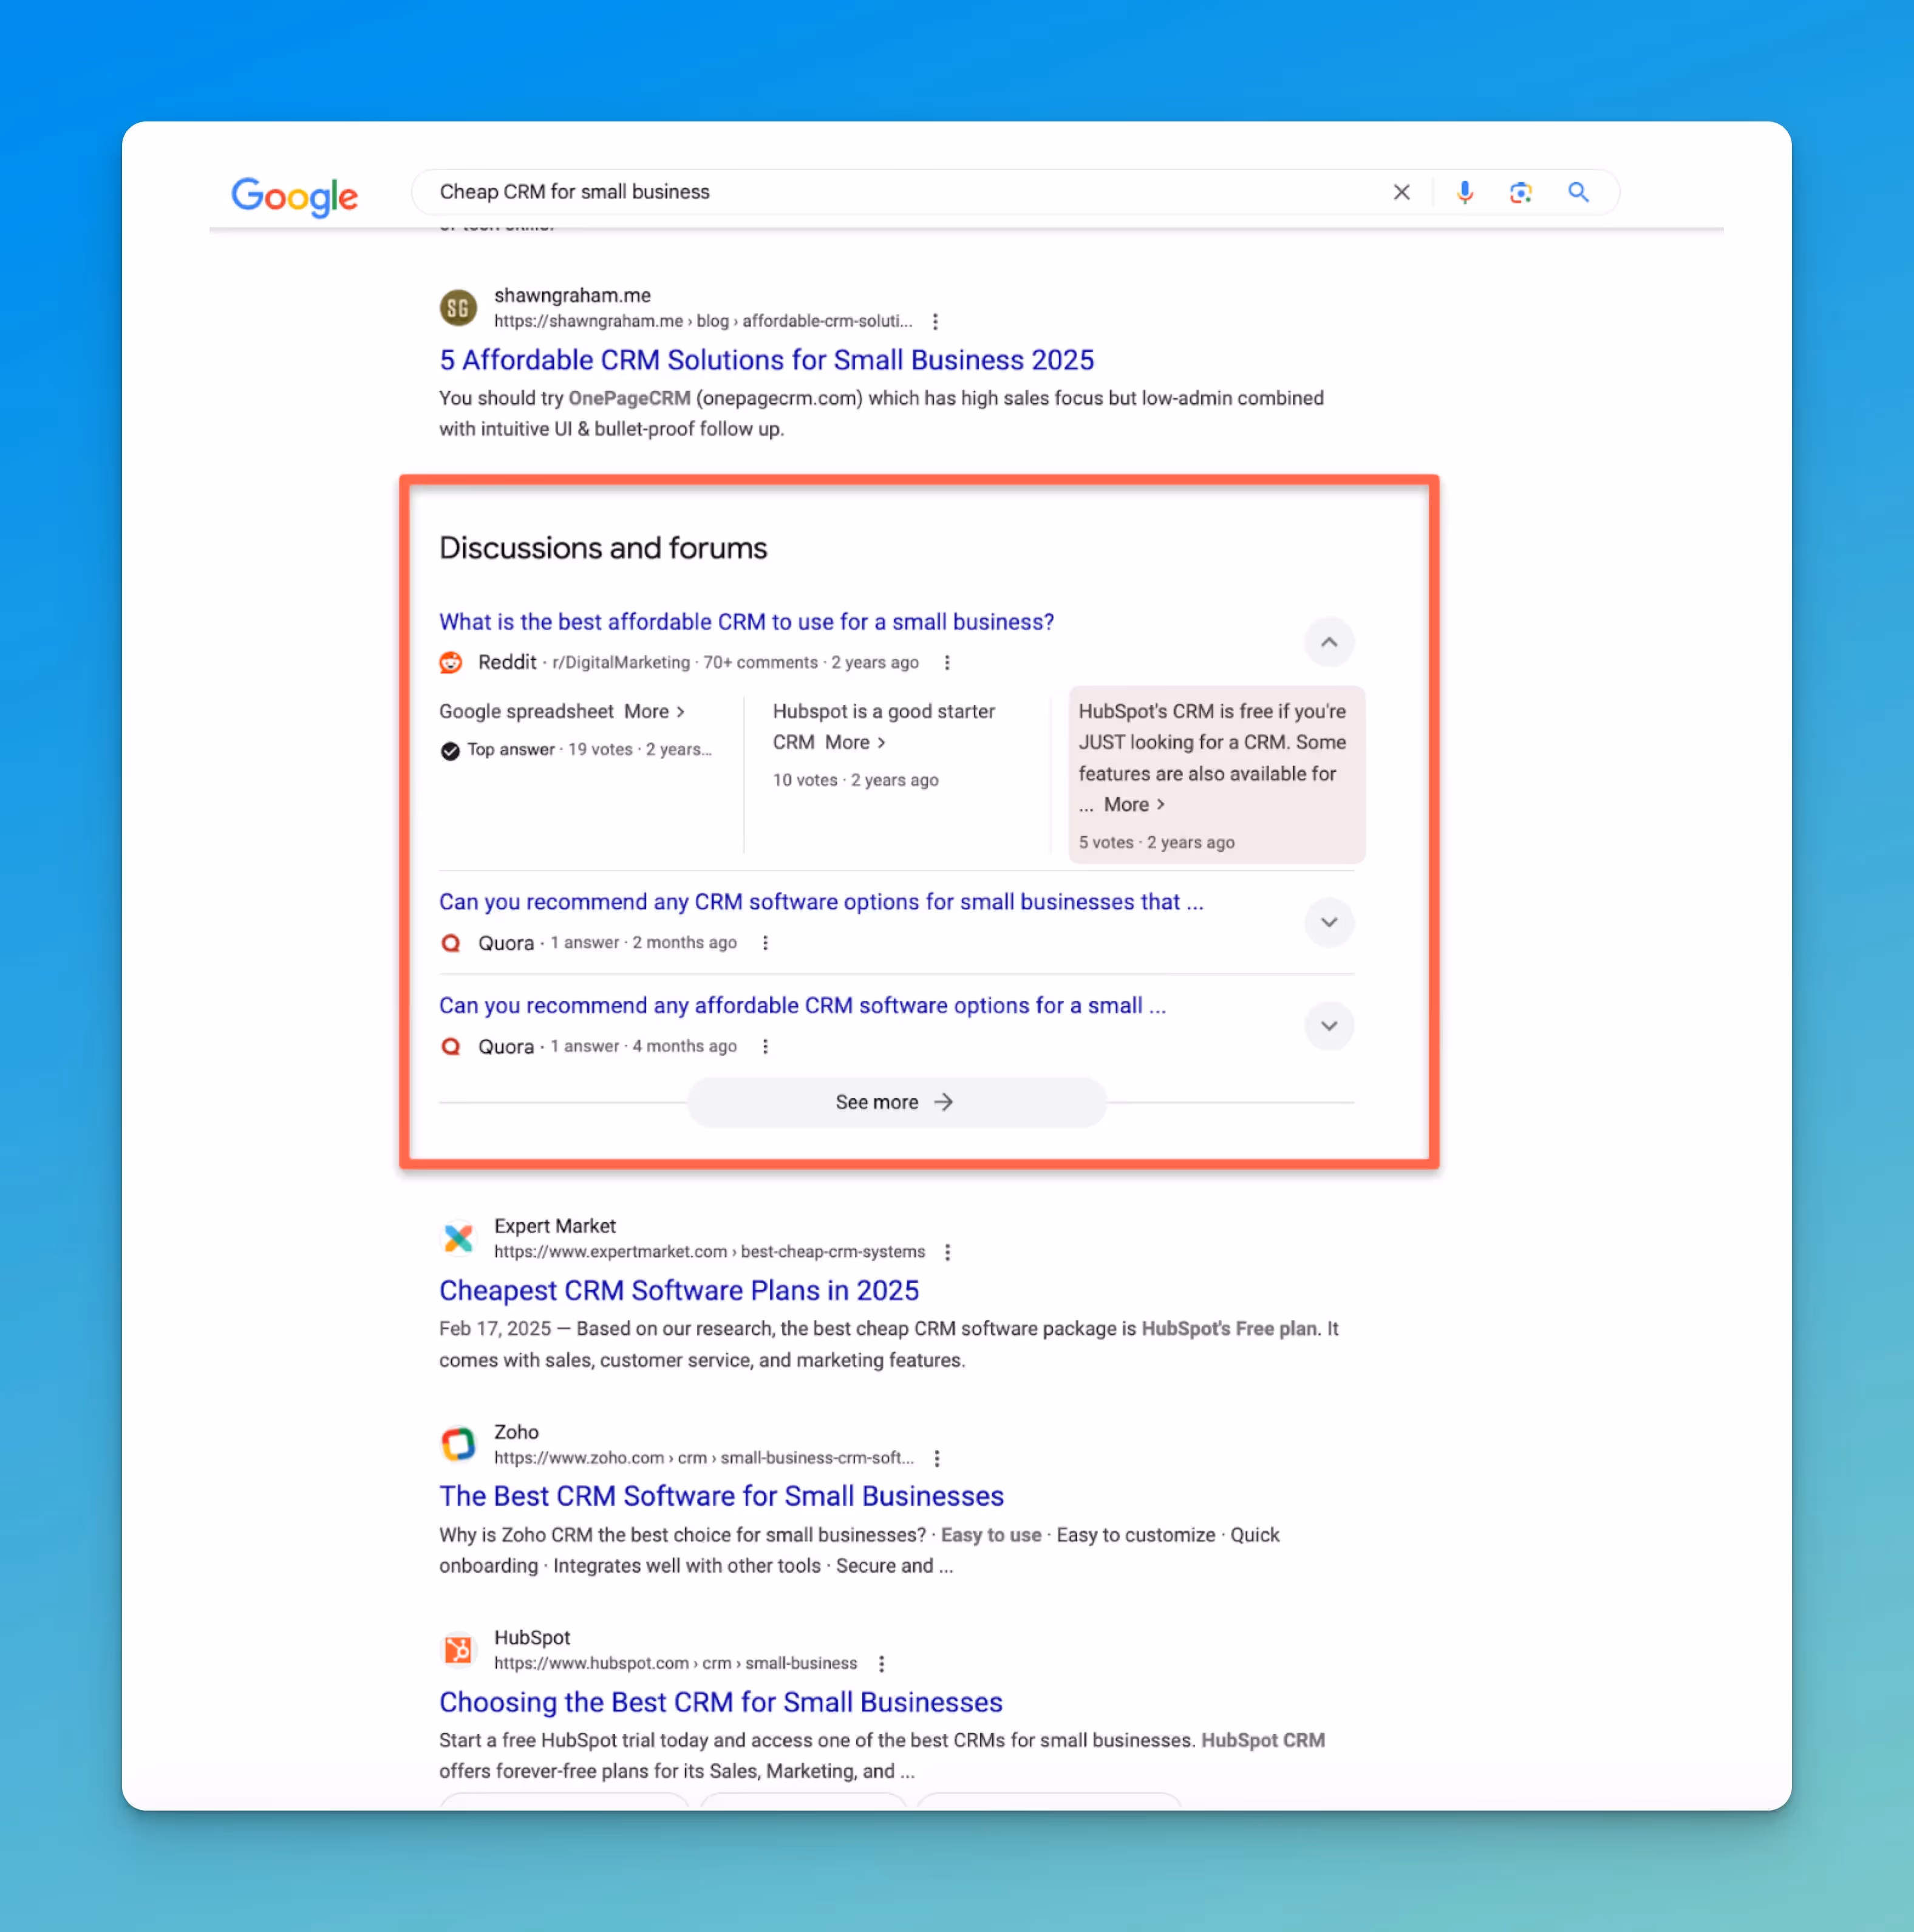Click the magnifying glass search icon
This screenshot has height=1932, width=1914.
[1578, 192]
